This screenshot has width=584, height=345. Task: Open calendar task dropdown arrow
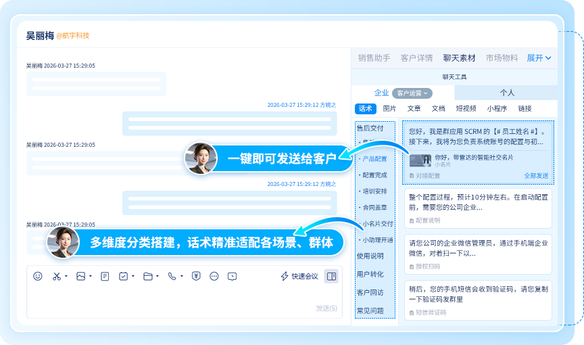133,276
